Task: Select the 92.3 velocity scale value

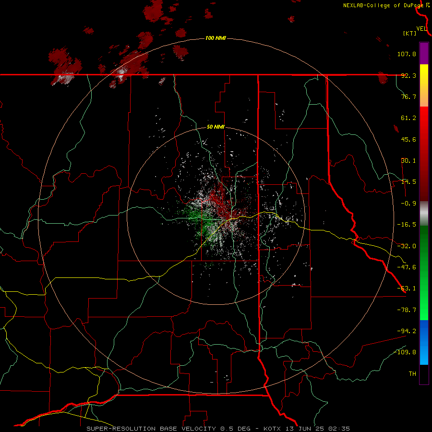Action: pyautogui.click(x=408, y=75)
